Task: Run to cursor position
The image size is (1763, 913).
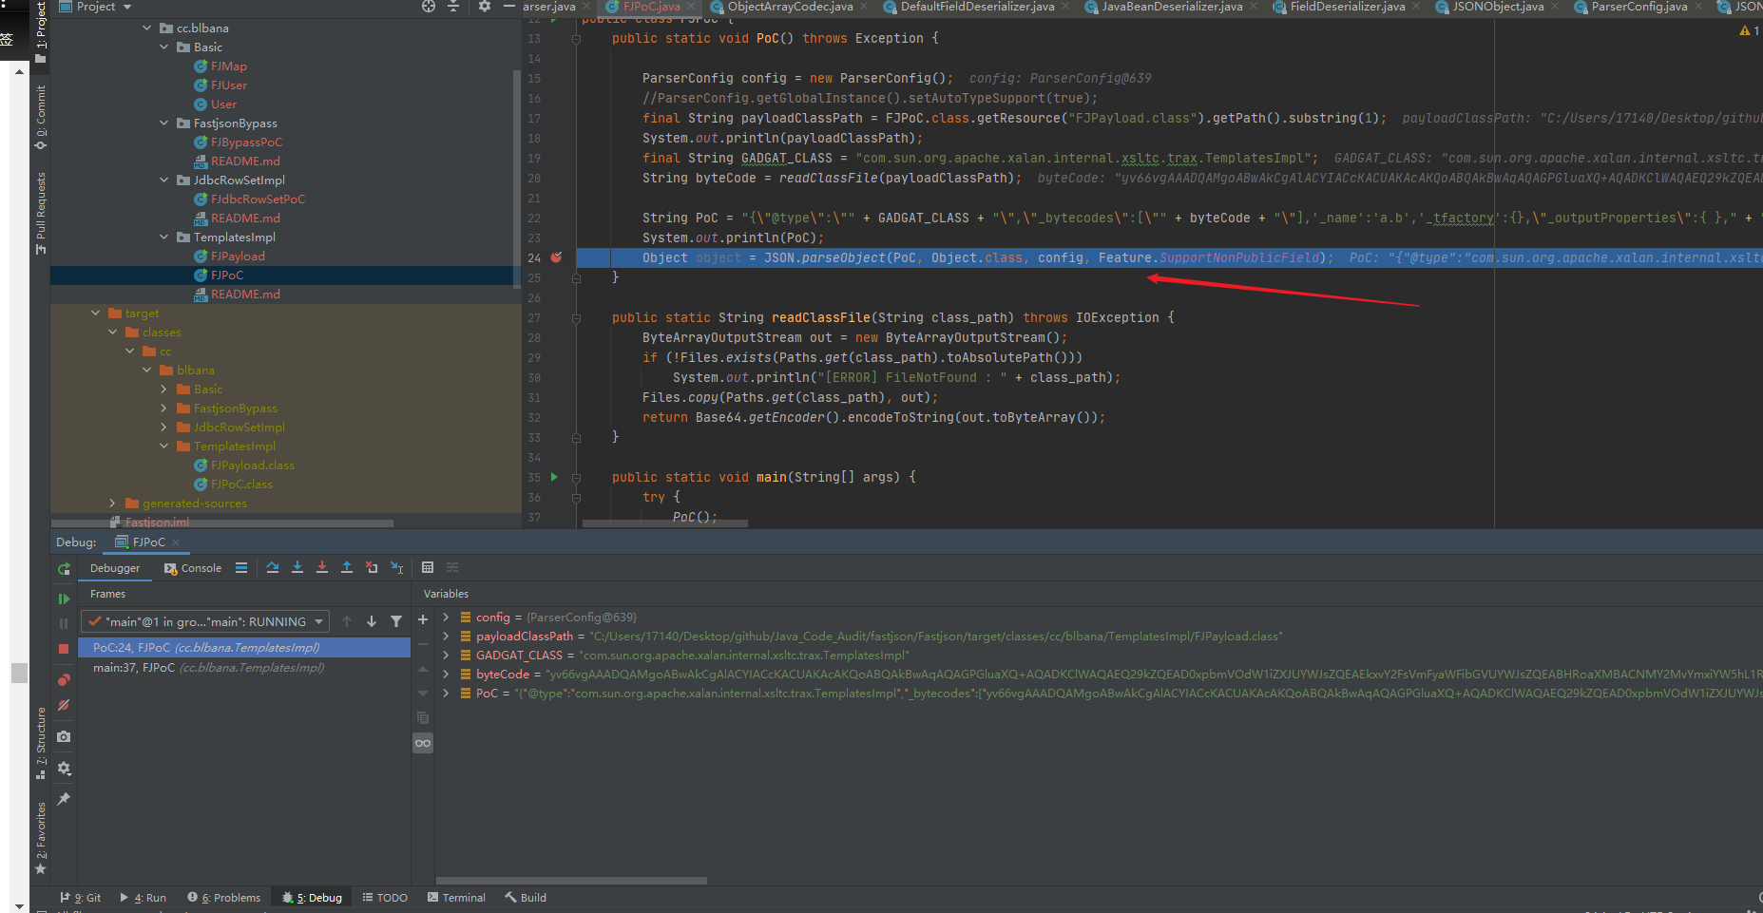Action: pos(397,568)
